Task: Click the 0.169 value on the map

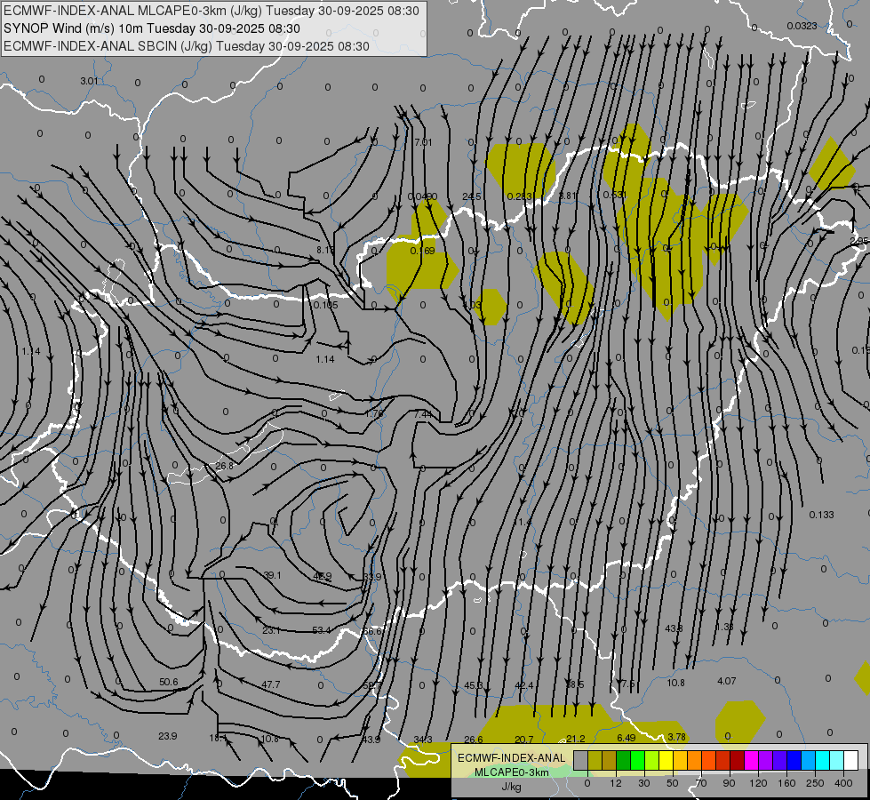Action: (x=422, y=251)
